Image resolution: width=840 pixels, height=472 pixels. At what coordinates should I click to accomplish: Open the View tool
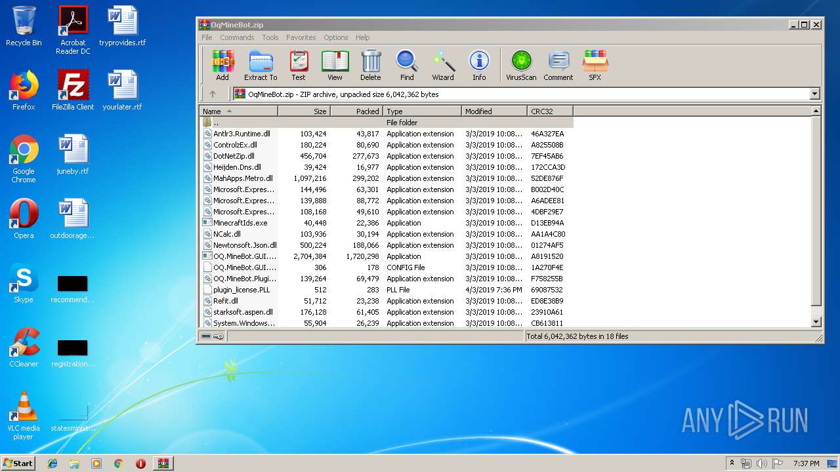click(x=335, y=66)
